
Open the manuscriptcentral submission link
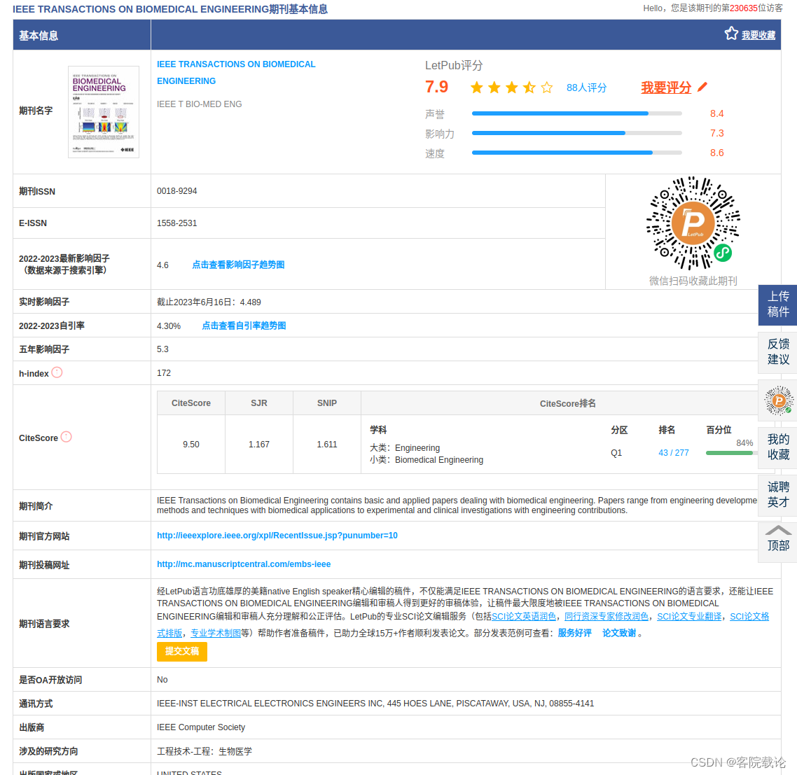[244, 564]
